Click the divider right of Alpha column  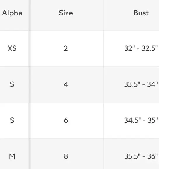[x=29, y=85]
